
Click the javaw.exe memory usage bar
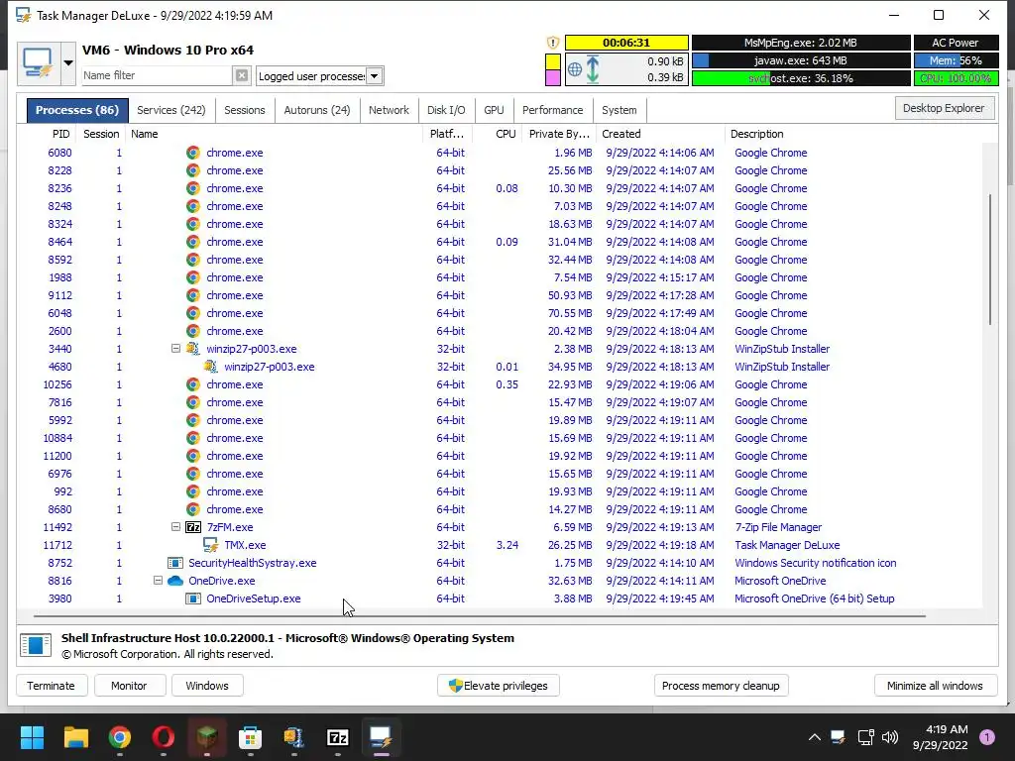(801, 60)
